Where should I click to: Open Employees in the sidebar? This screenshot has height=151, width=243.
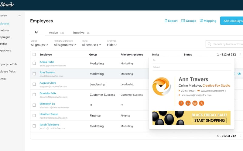5,24
